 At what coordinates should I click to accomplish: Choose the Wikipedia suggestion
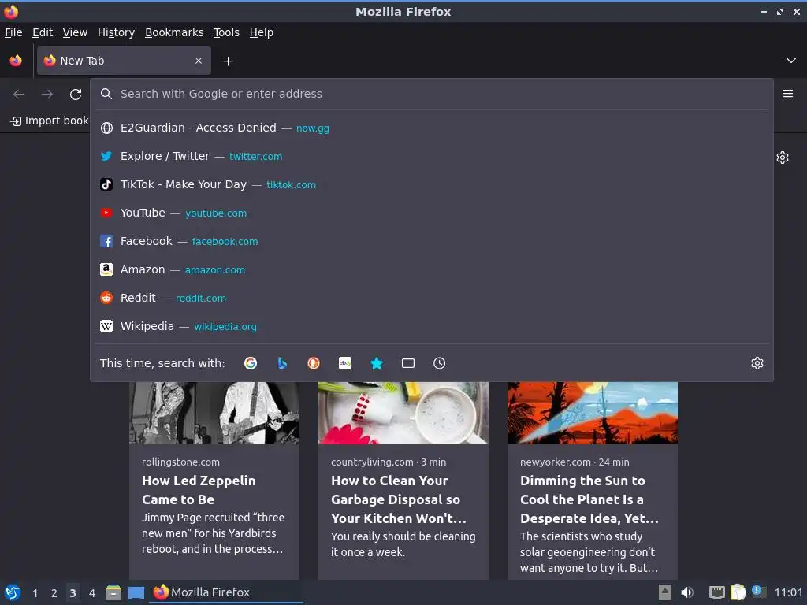coord(431,325)
